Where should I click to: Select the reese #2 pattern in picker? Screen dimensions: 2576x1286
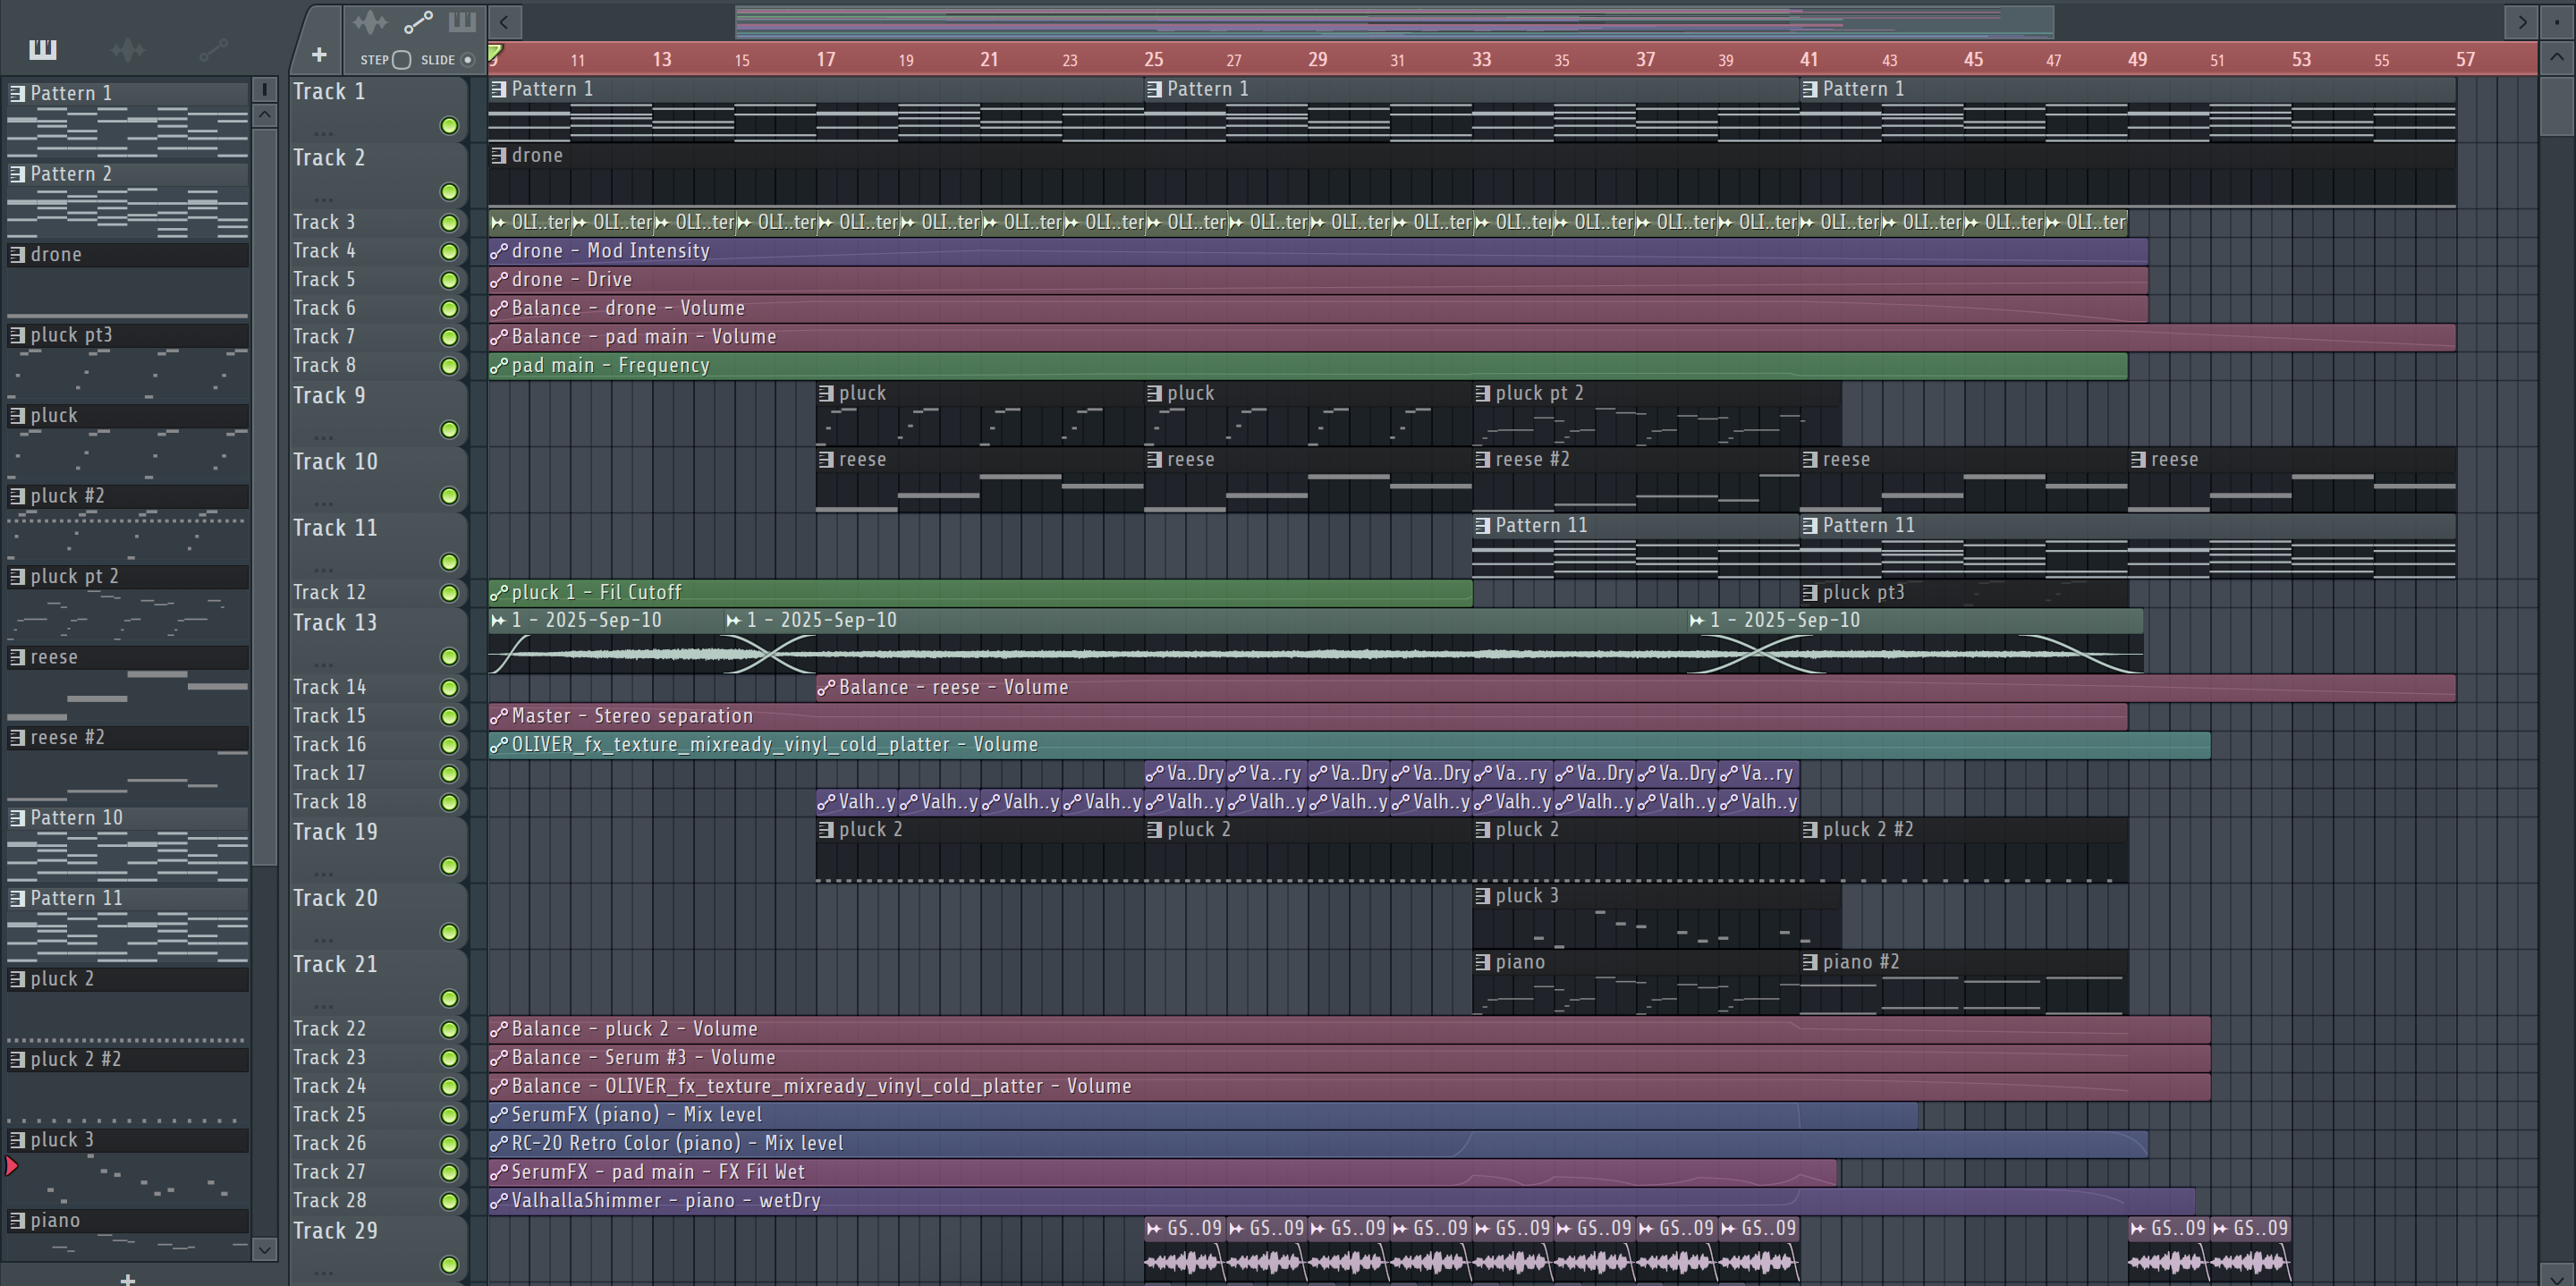coord(67,737)
